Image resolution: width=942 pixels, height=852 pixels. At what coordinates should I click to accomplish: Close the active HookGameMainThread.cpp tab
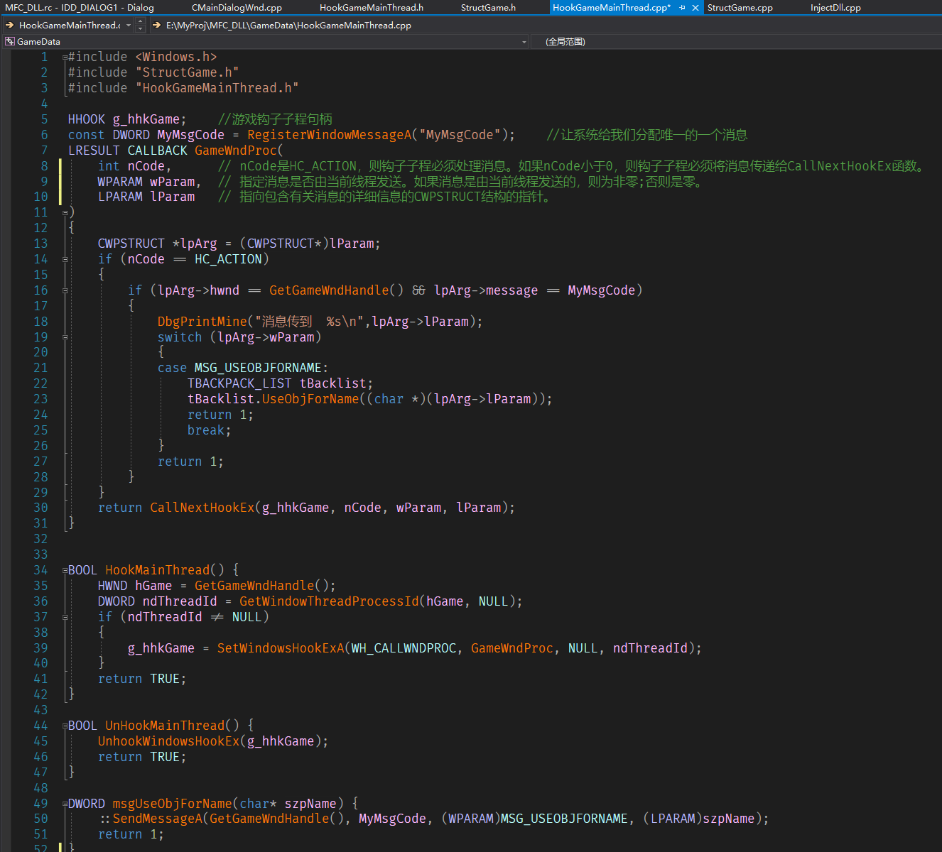coord(695,8)
